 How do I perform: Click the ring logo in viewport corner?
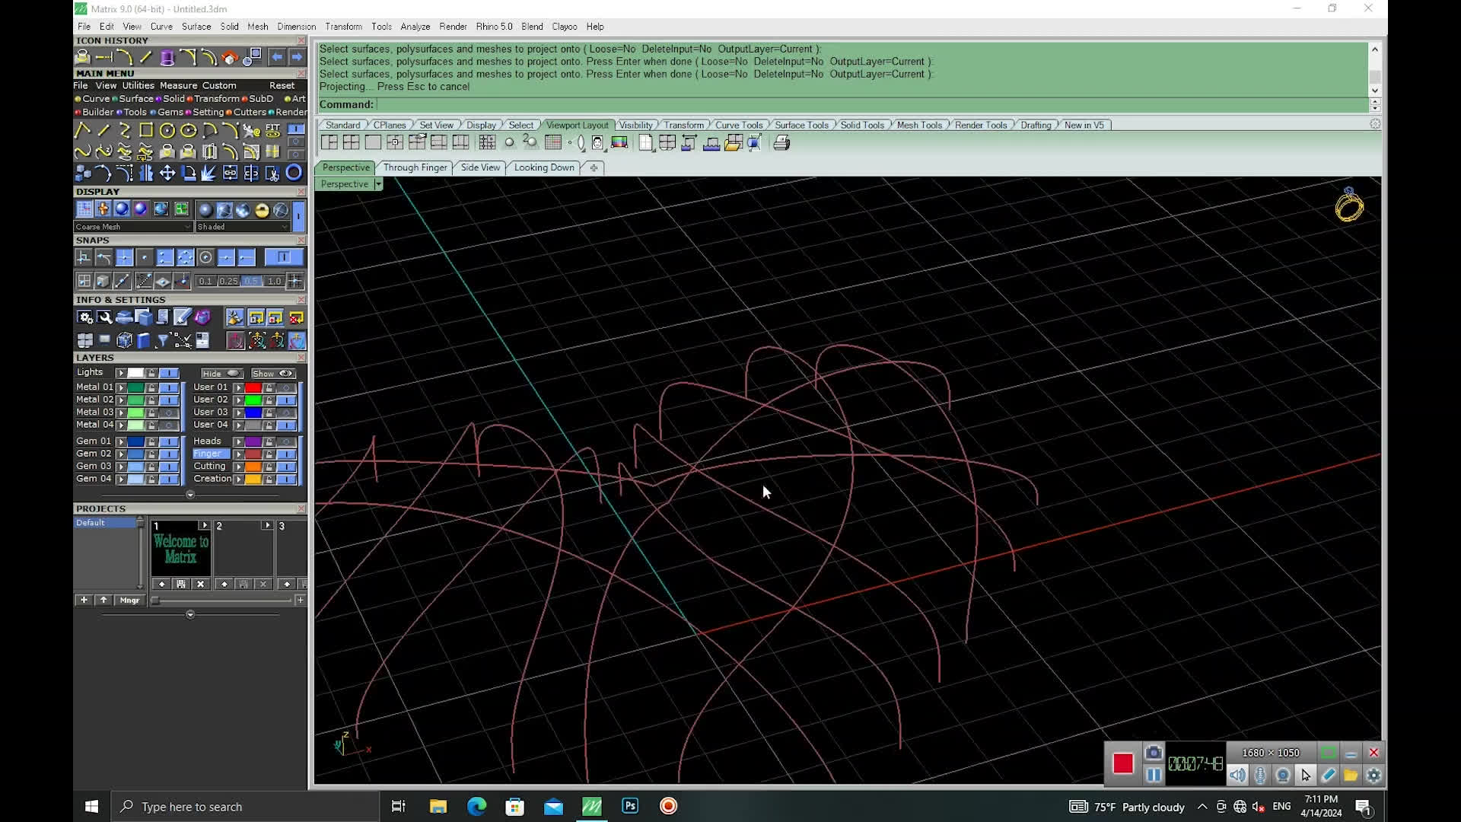tap(1349, 205)
